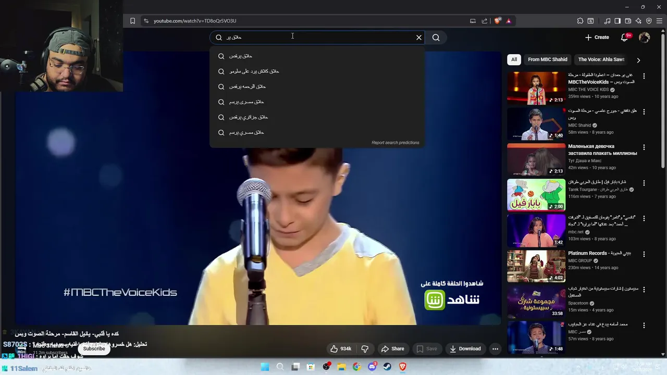Open the account avatar menu
Viewport: 667px width, 375px height.
[x=645, y=37]
